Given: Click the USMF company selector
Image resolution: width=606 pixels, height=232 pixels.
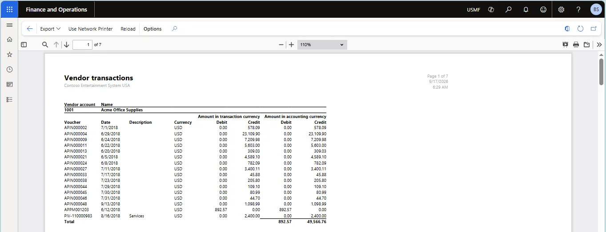Looking at the screenshot, I should point(474,9).
